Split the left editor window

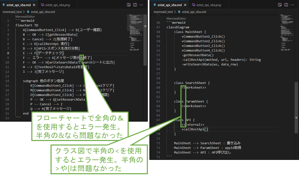135,5
